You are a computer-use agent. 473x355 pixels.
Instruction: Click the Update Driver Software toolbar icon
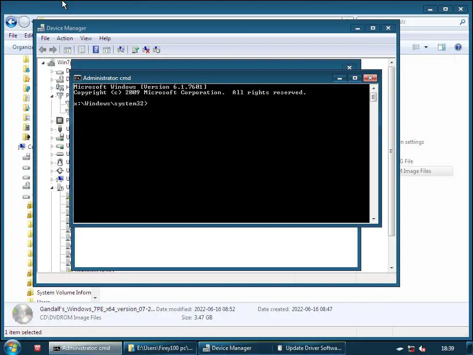pyautogui.click(x=135, y=50)
